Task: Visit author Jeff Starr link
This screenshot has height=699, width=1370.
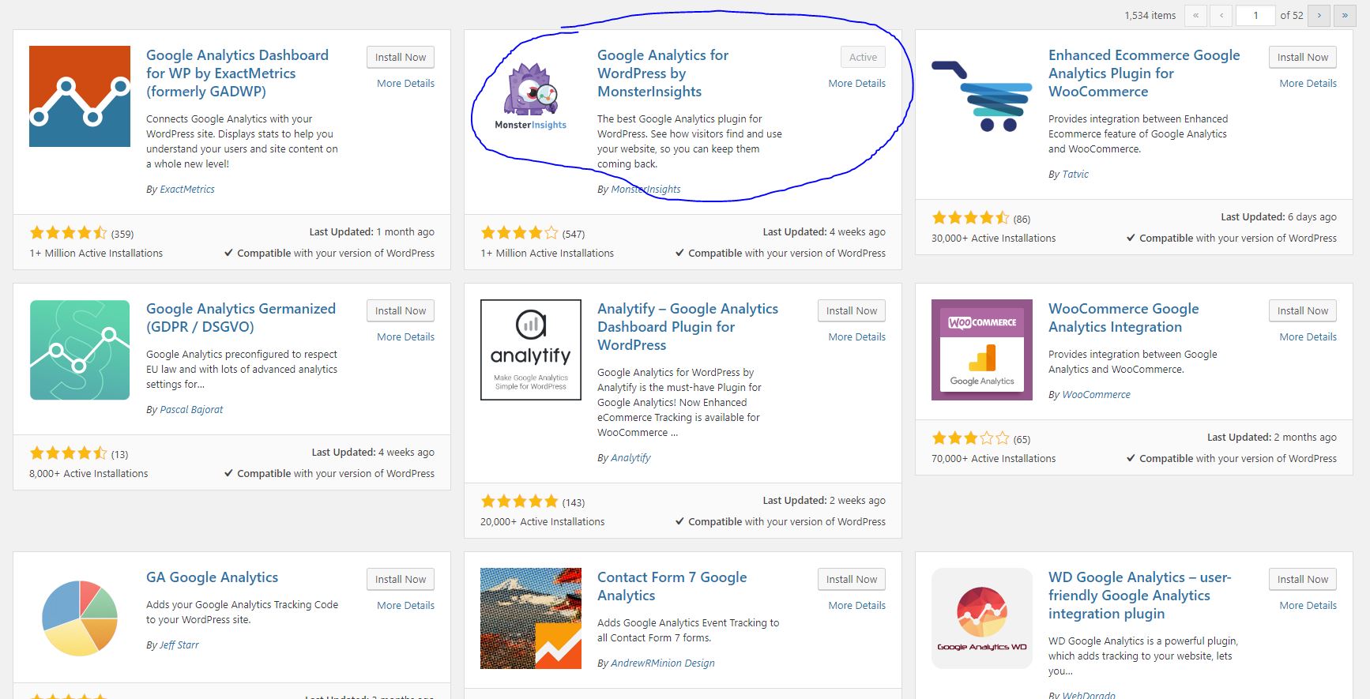Action: pyautogui.click(x=179, y=645)
